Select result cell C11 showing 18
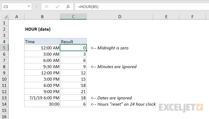The height and width of the screenshot is (119, 209). pyautogui.click(x=73, y=85)
